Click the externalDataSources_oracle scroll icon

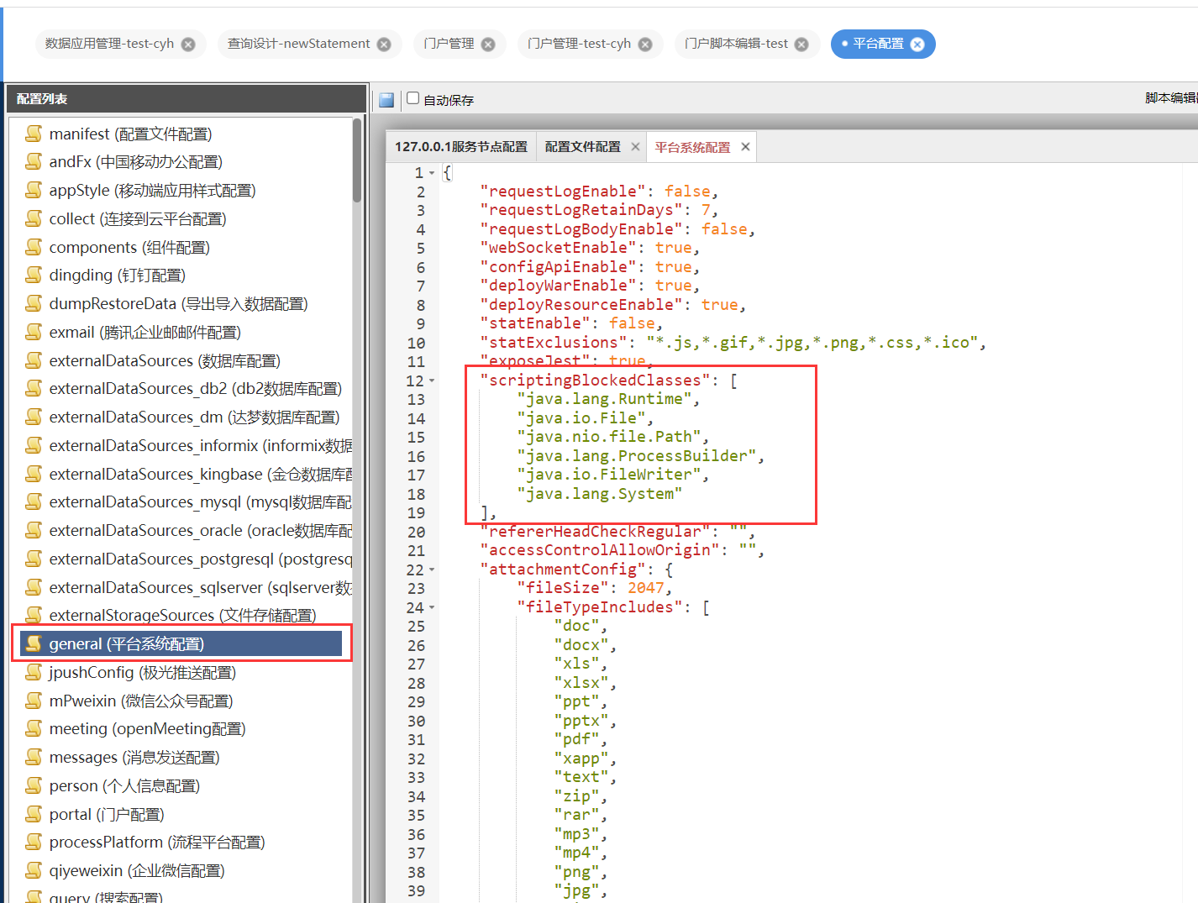coord(34,530)
